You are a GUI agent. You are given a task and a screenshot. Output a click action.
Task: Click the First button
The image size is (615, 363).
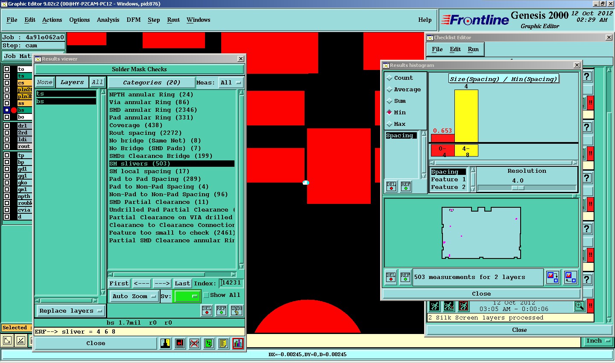pyautogui.click(x=119, y=283)
